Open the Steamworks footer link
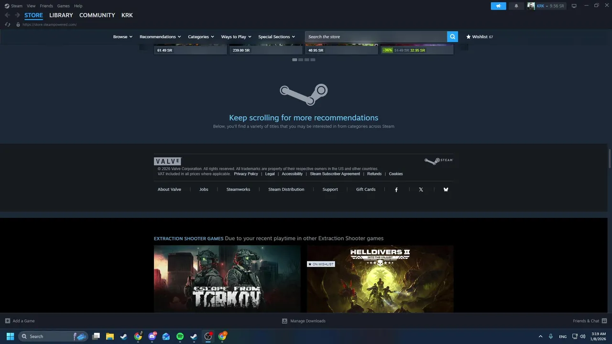This screenshot has width=612, height=344. point(238,190)
